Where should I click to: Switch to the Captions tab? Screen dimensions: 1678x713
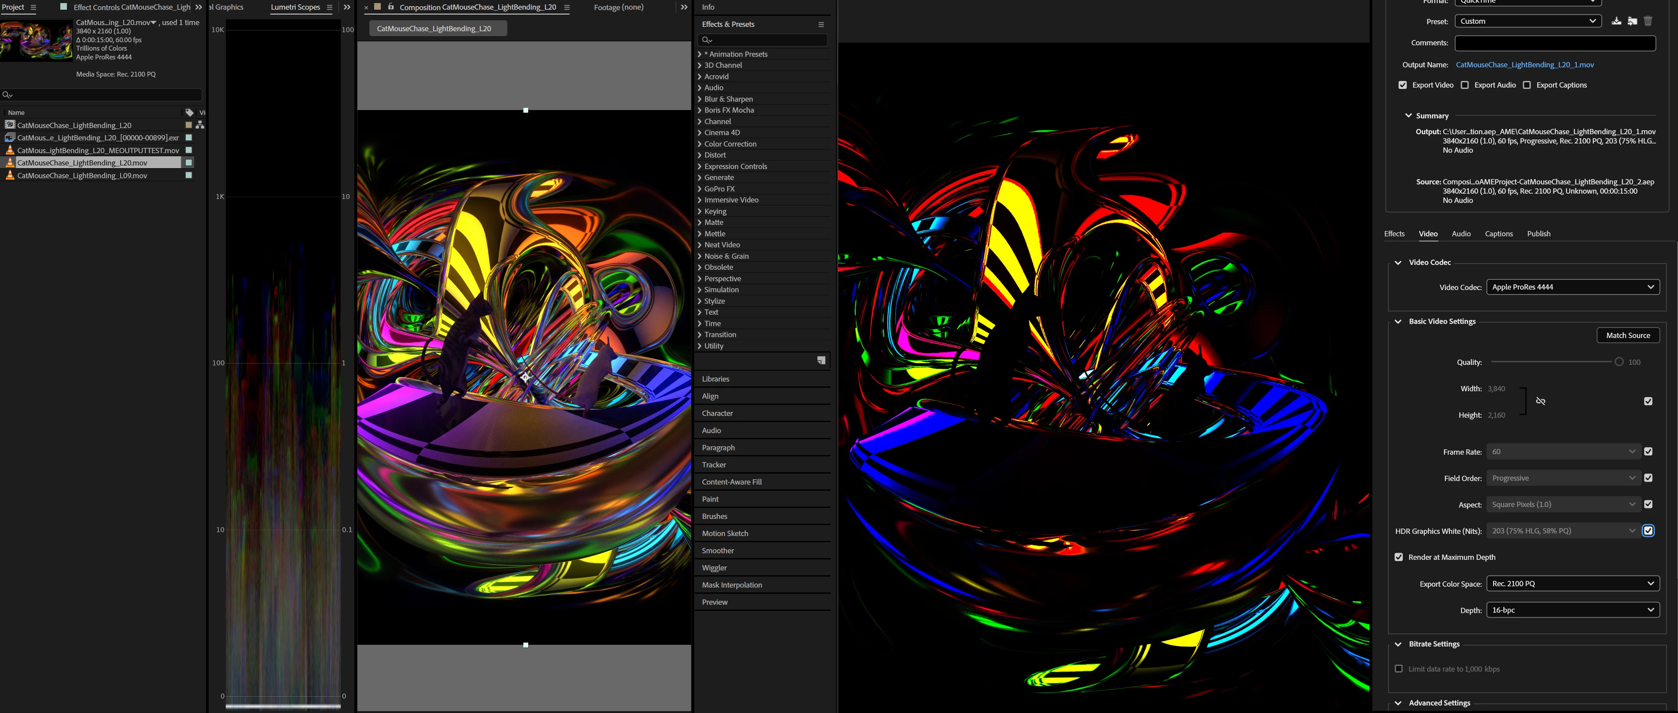pos(1499,234)
